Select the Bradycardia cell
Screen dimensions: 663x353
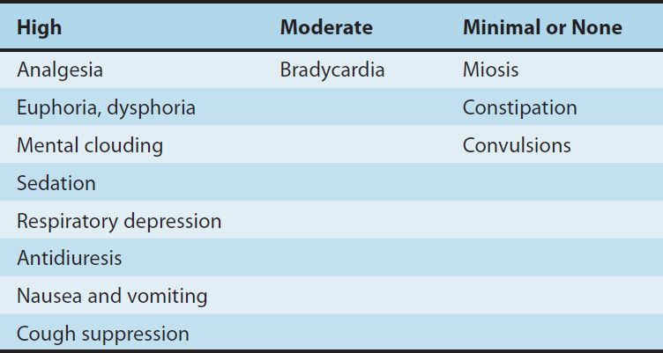tap(332, 70)
